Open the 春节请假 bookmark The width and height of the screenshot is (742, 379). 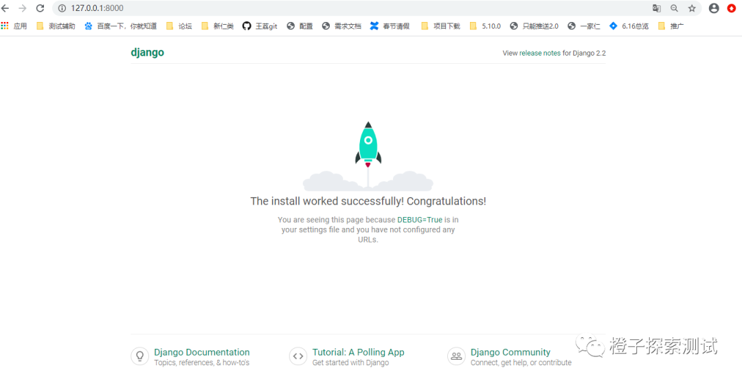point(391,26)
